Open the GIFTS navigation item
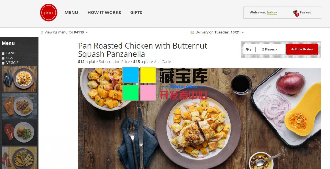 coord(136,13)
